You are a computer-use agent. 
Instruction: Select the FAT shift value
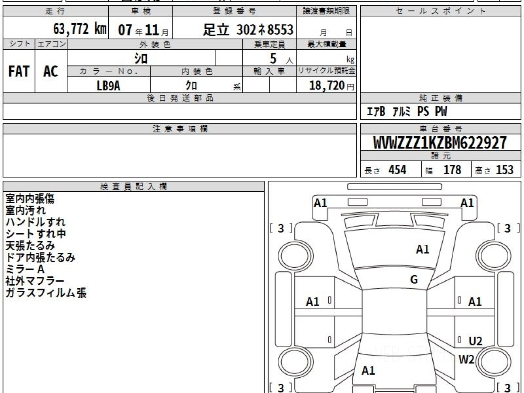pyautogui.click(x=19, y=72)
